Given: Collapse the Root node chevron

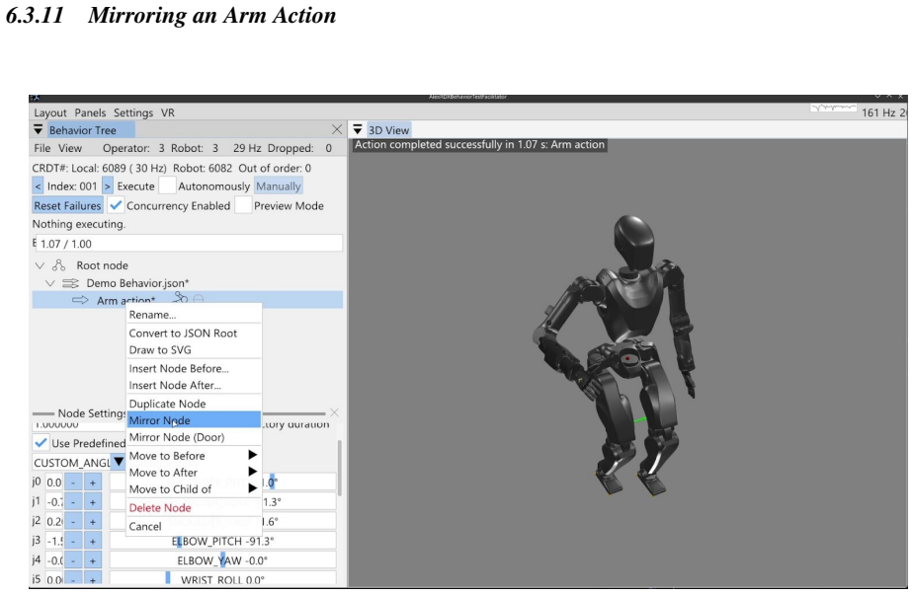Looking at the screenshot, I should (40, 265).
